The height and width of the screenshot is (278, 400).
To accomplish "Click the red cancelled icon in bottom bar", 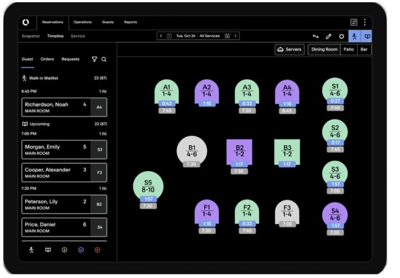I will click(x=97, y=250).
